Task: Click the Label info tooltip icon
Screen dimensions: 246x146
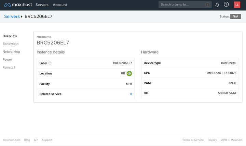Action: pos(50,63)
